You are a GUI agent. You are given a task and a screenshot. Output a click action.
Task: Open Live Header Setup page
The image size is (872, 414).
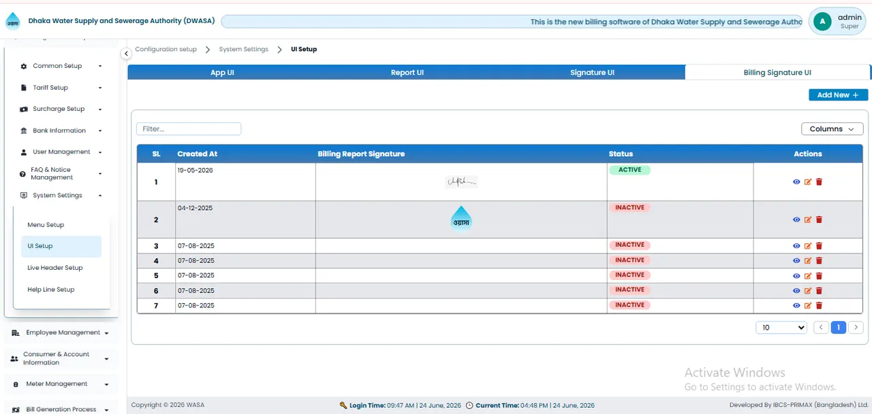[x=61, y=268]
